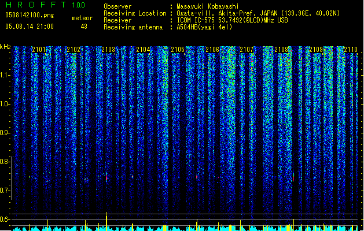Select the A504HB(yagi 4el) antenna text

(204, 27)
